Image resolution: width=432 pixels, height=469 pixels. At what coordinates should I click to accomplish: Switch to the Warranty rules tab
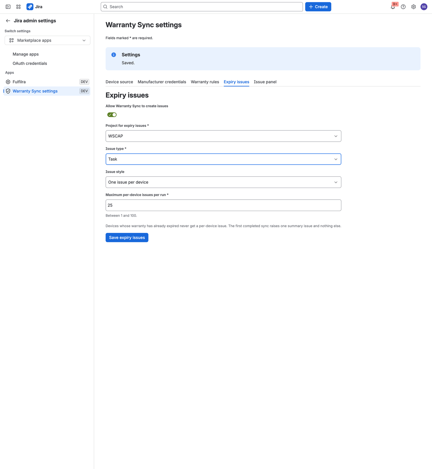205,82
